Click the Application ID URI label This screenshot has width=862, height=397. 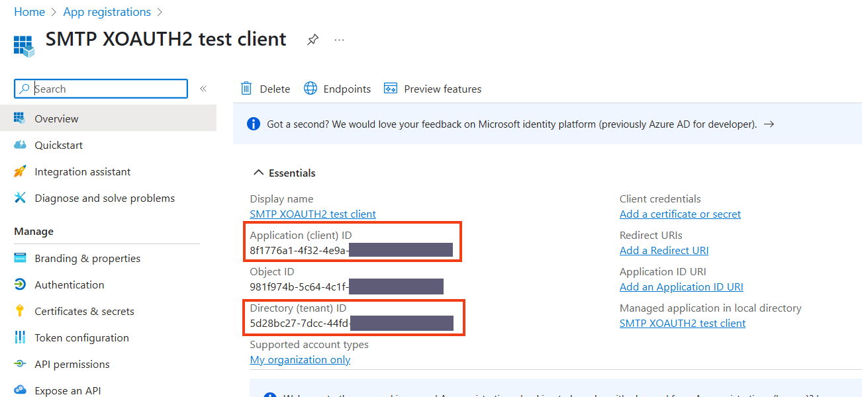click(x=663, y=271)
